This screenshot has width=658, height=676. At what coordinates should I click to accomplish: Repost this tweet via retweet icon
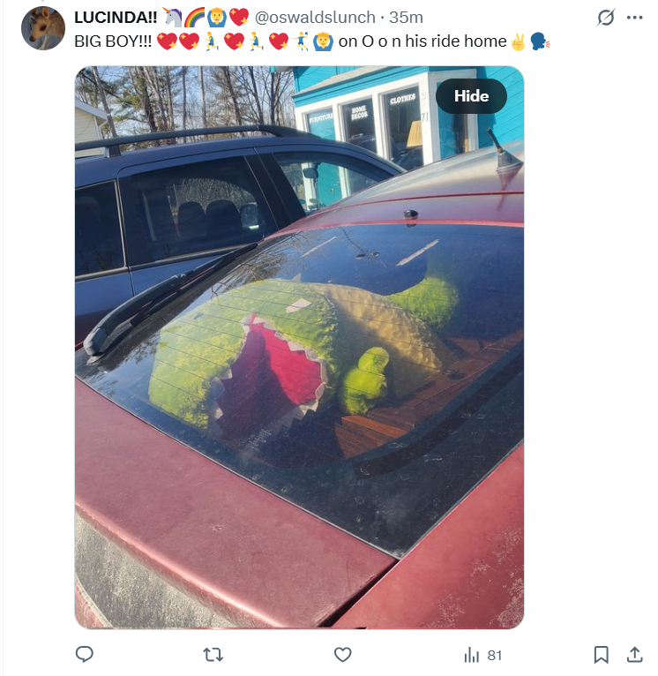[x=213, y=655]
